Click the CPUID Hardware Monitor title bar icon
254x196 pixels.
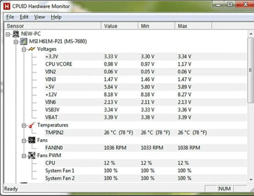pos(7,6)
